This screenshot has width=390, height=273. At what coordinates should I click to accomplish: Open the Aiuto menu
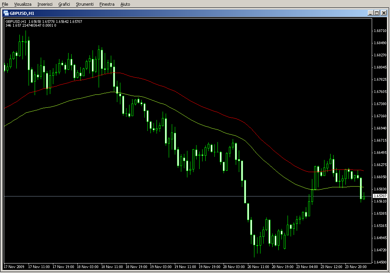[125, 4]
